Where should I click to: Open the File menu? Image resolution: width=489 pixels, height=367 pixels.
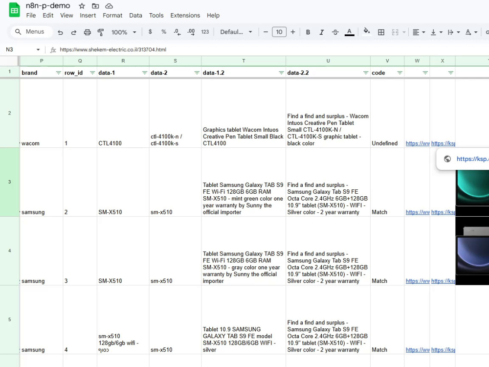[x=31, y=15]
